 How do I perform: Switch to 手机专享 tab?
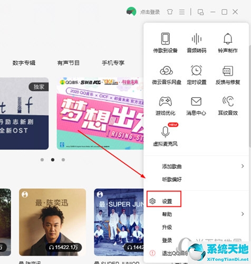pyautogui.click(x=113, y=63)
